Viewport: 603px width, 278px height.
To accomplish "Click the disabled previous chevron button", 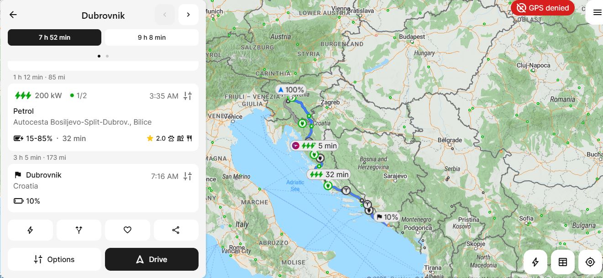I will [x=165, y=15].
